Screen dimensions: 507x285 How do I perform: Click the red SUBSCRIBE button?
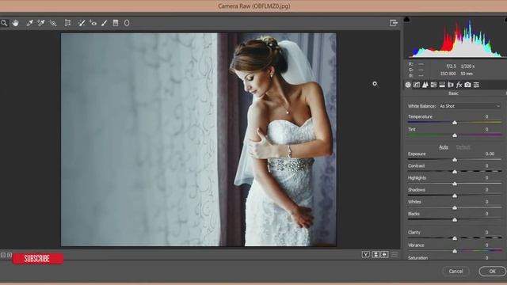(x=38, y=259)
